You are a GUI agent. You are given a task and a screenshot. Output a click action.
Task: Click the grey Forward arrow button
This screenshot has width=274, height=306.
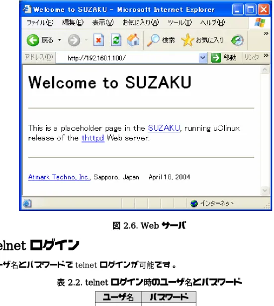coord(74,40)
